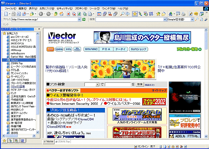Click the magnifier icon next to Google search engine box

tap(197, 19)
